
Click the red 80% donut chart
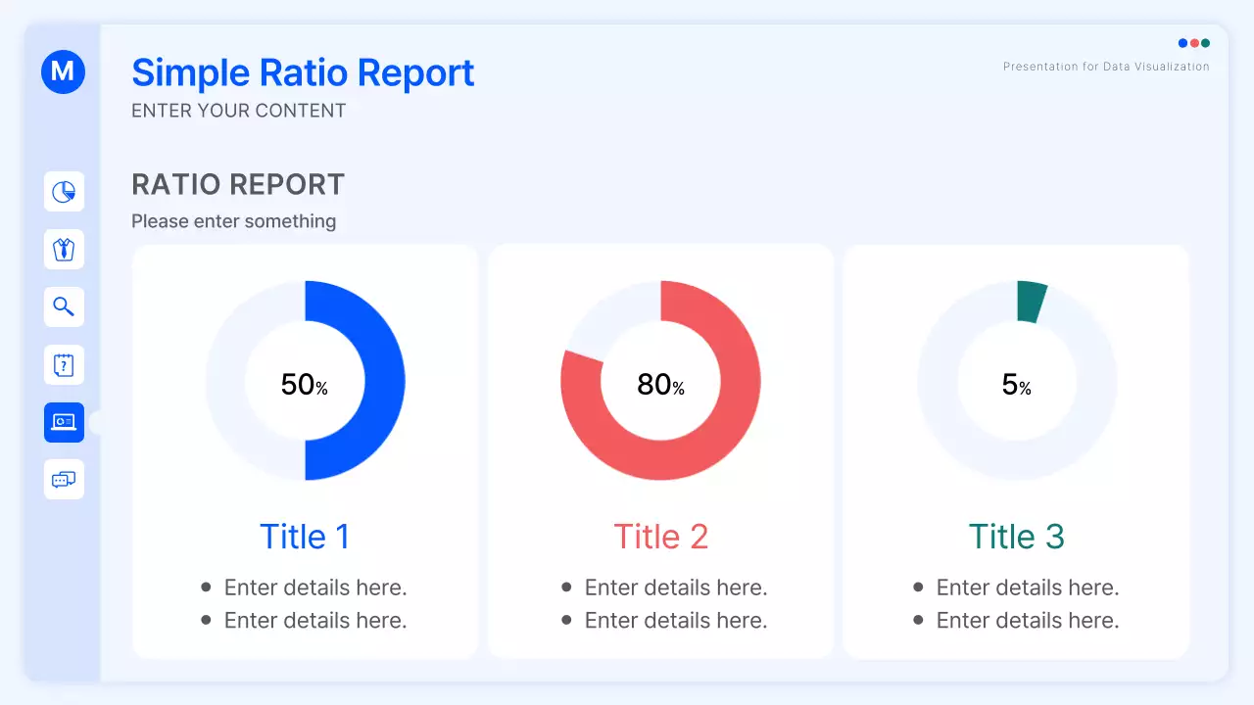pos(660,460)
